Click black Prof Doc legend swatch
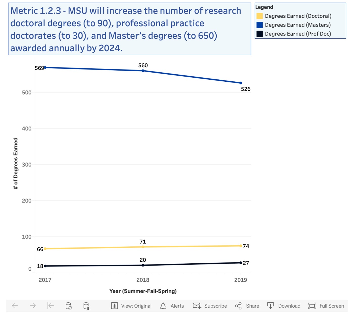This screenshot has width=361, height=317. click(260, 34)
